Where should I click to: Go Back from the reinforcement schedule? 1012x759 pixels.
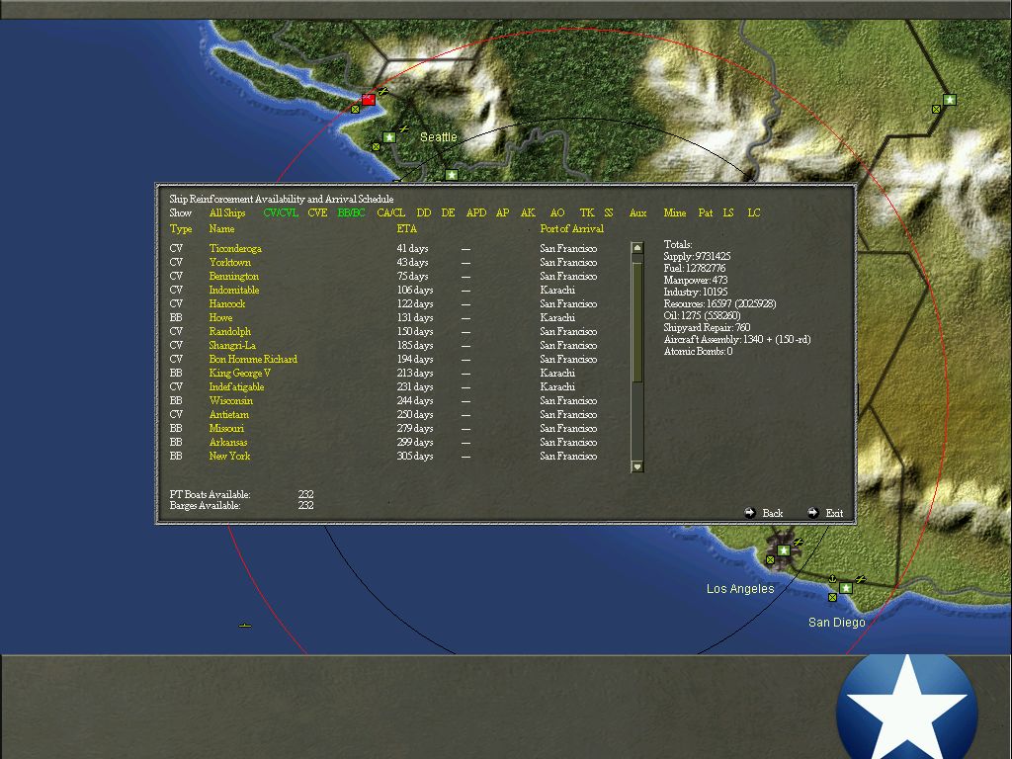764,513
